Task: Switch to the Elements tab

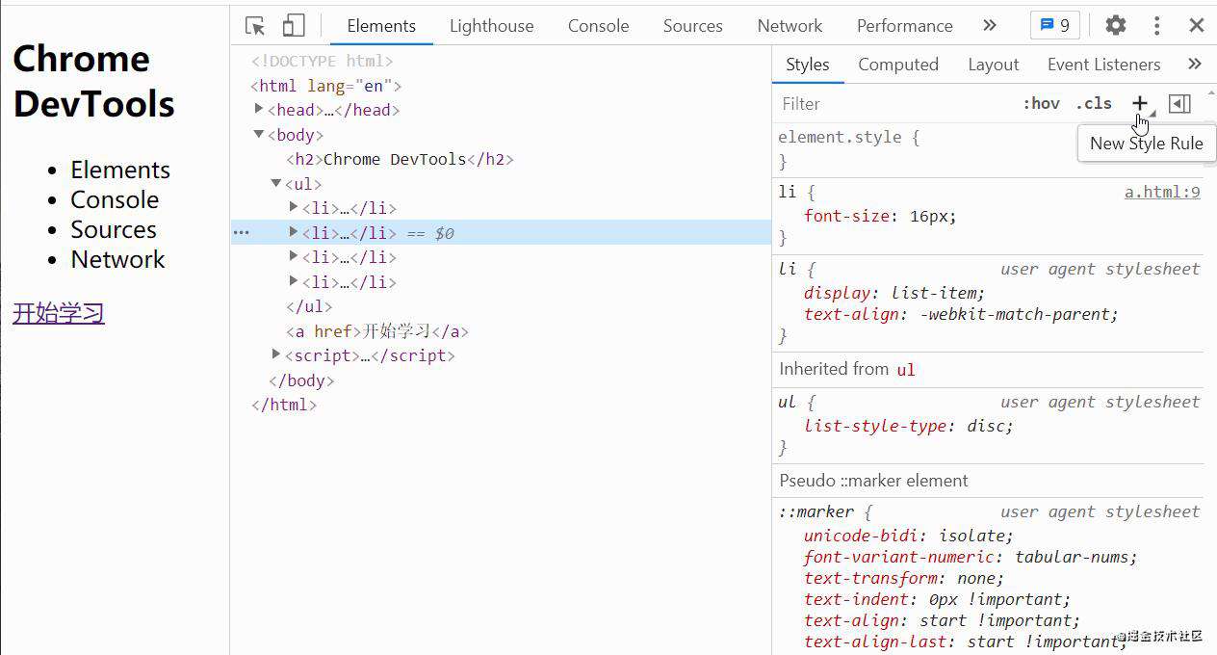Action: (x=381, y=26)
